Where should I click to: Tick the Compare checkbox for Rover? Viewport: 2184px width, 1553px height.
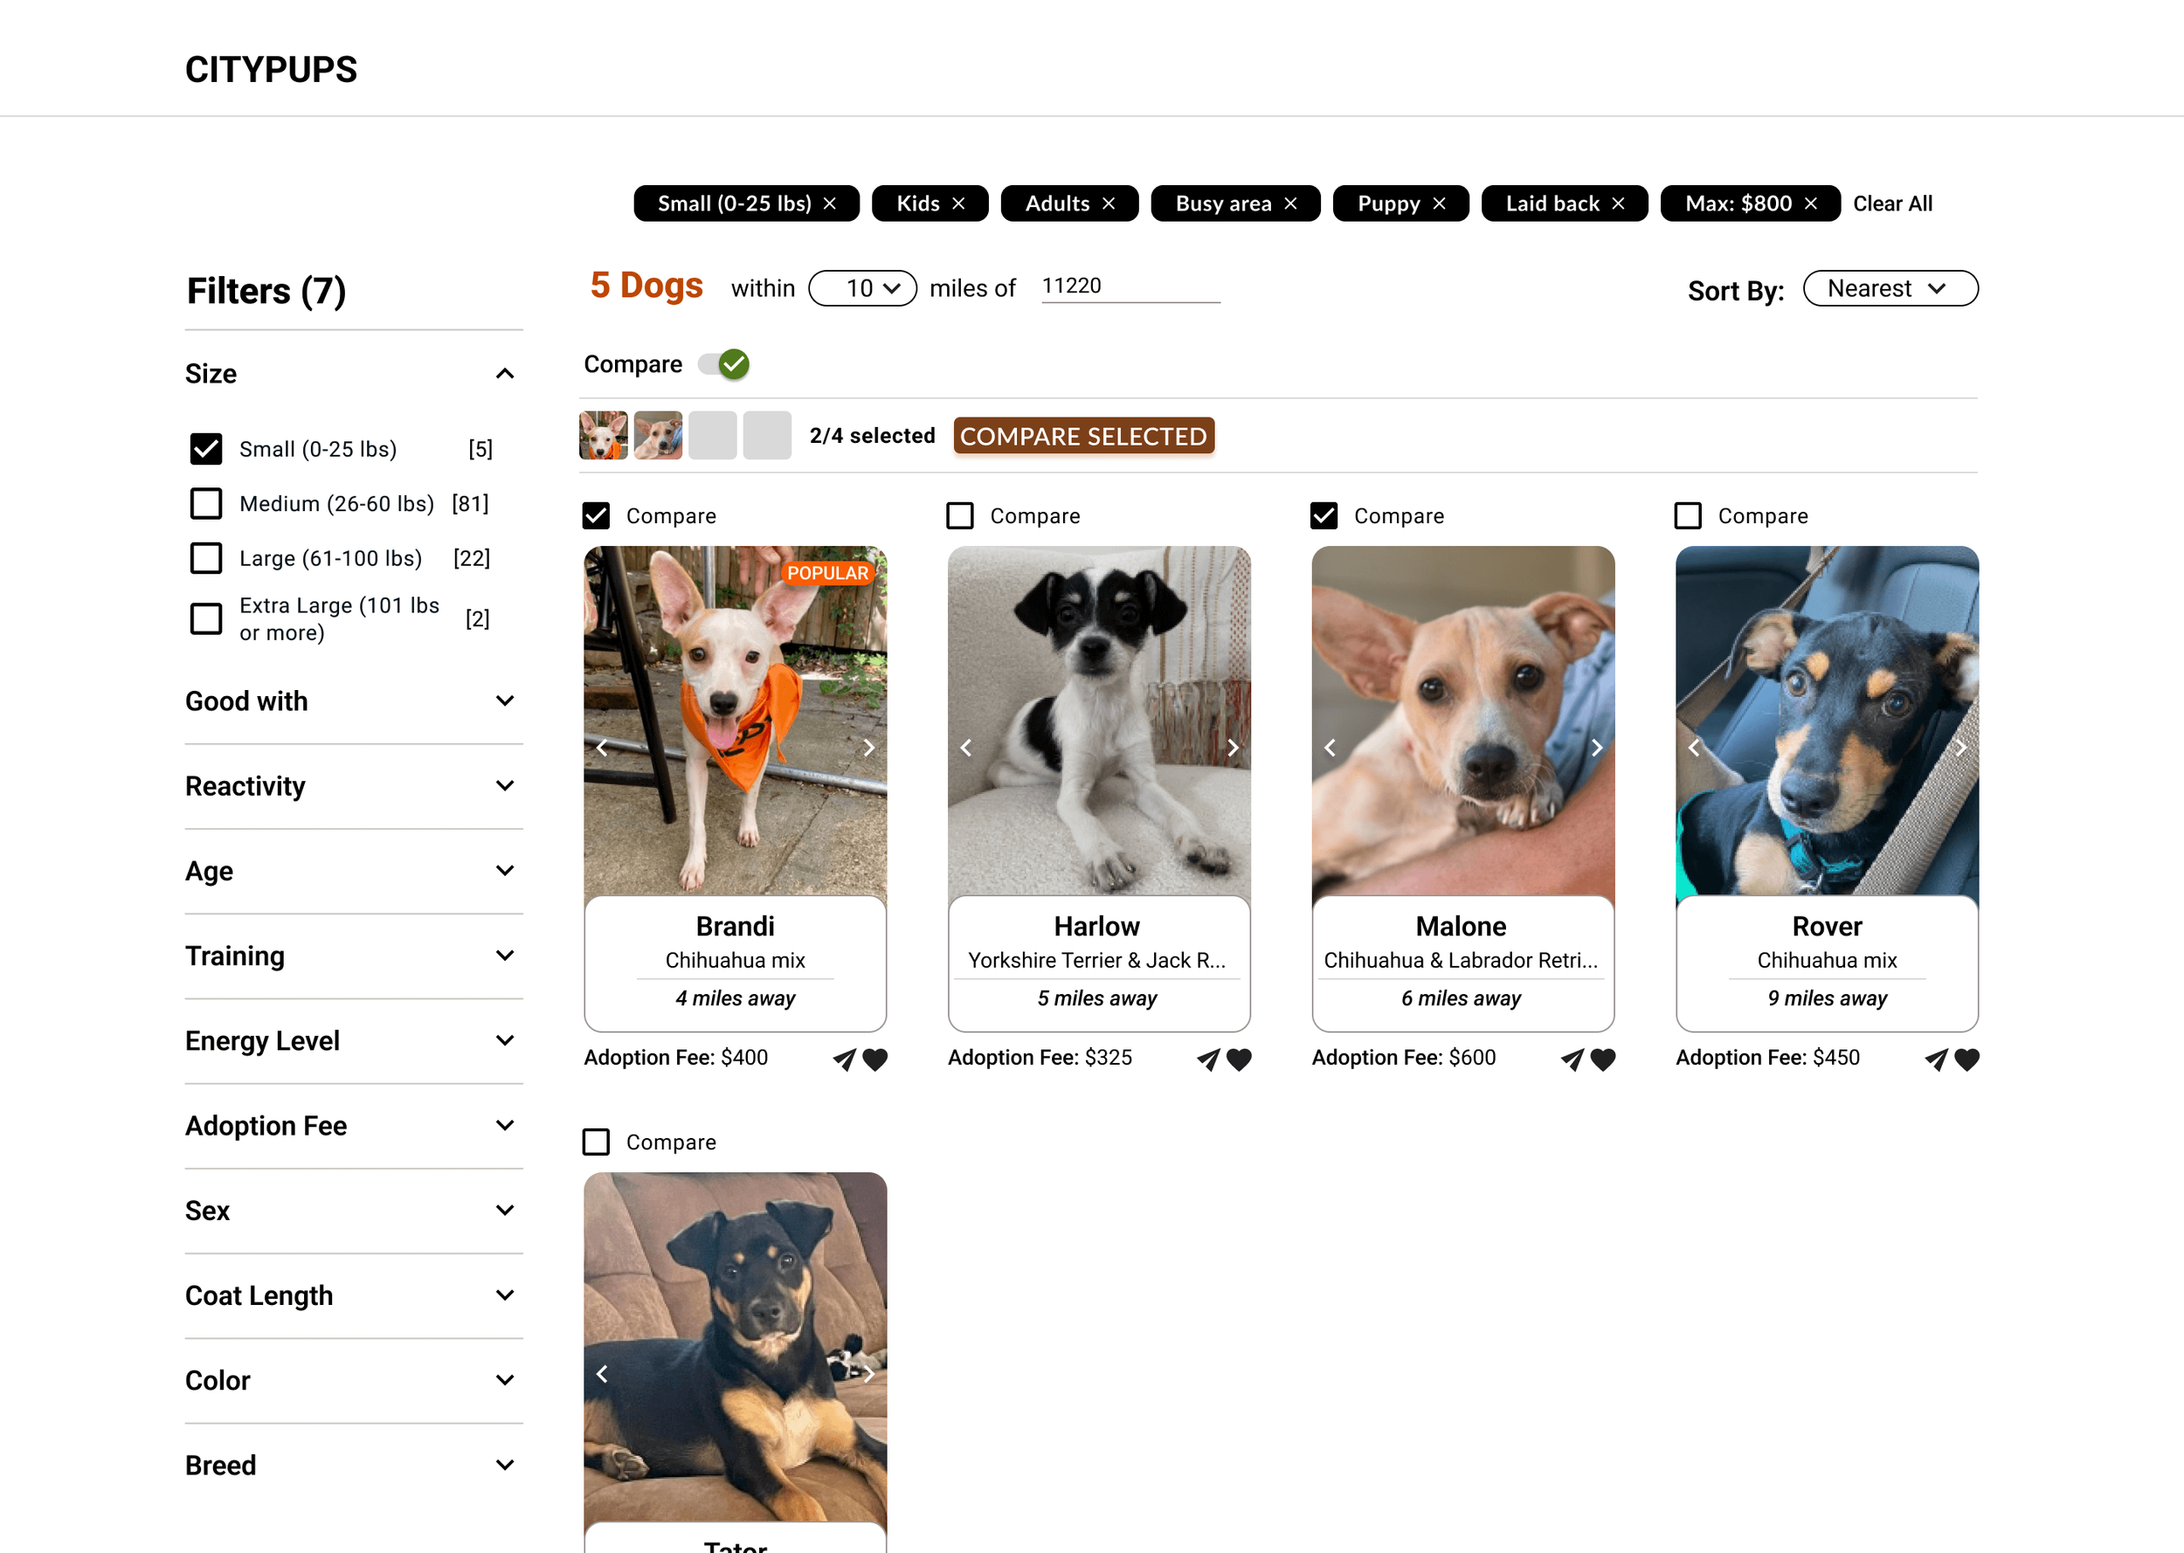(1688, 515)
